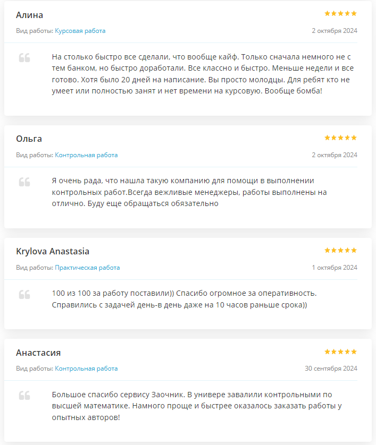Open the Практическая работа link
Screen dimensions: 376x445
87,268
